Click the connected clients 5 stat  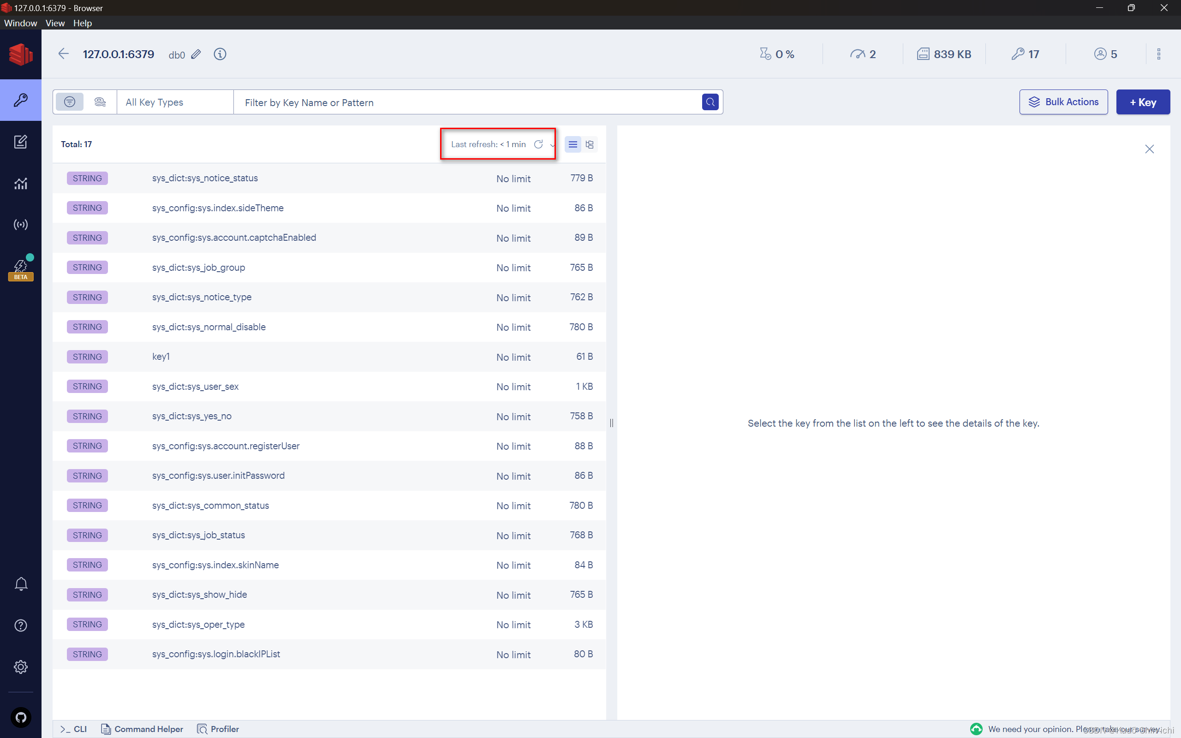point(1105,54)
